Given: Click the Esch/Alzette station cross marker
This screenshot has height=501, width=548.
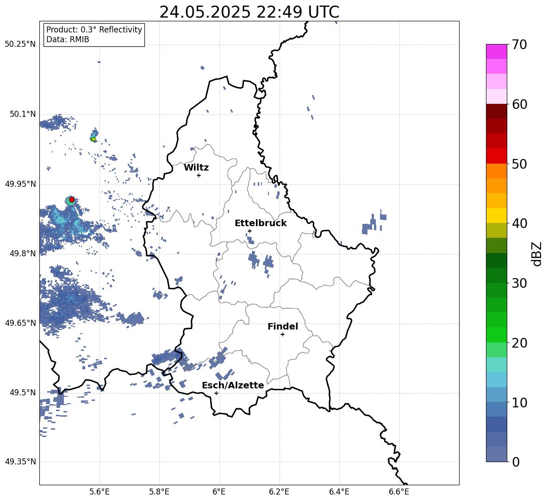Looking at the screenshot, I should pyautogui.click(x=216, y=393).
